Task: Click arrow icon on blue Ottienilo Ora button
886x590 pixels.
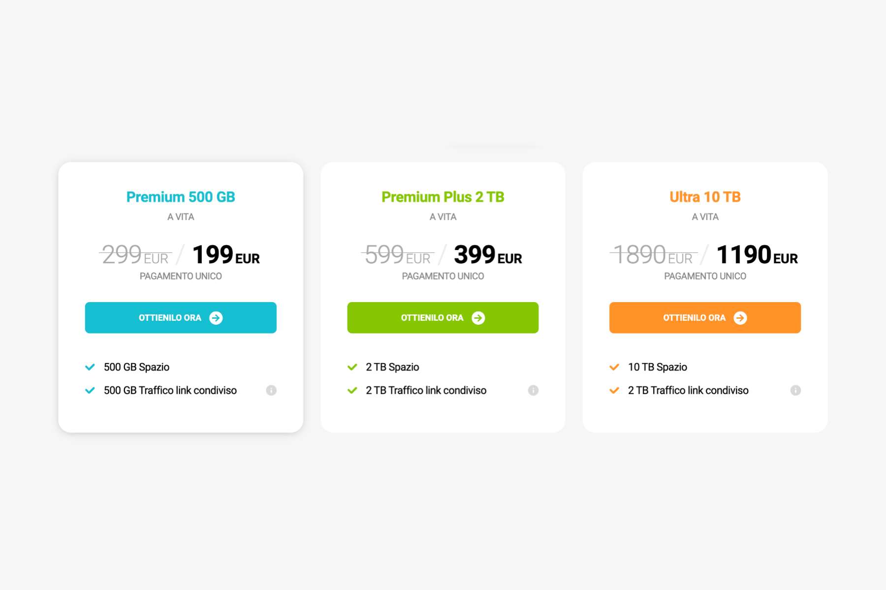Action: [216, 318]
